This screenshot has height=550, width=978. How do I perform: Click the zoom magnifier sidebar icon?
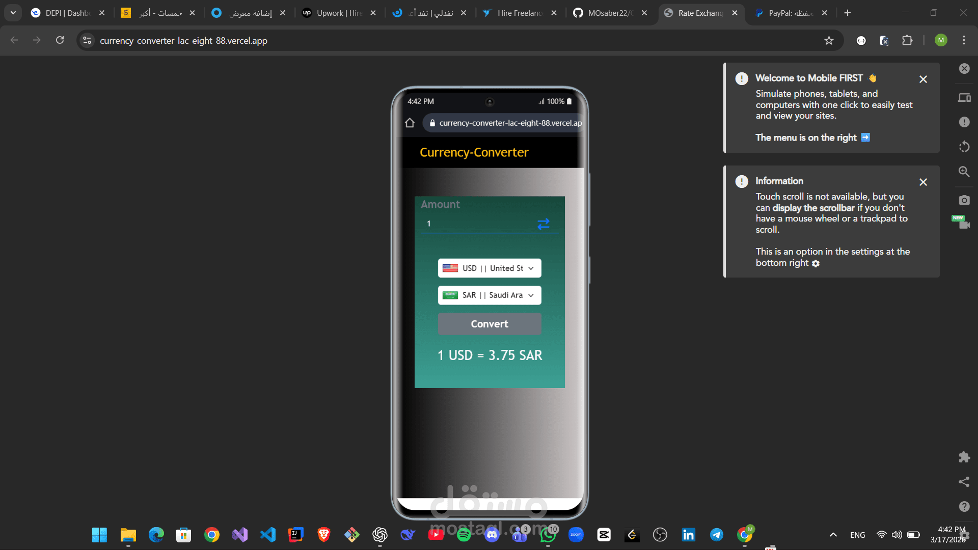tap(964, 172)
